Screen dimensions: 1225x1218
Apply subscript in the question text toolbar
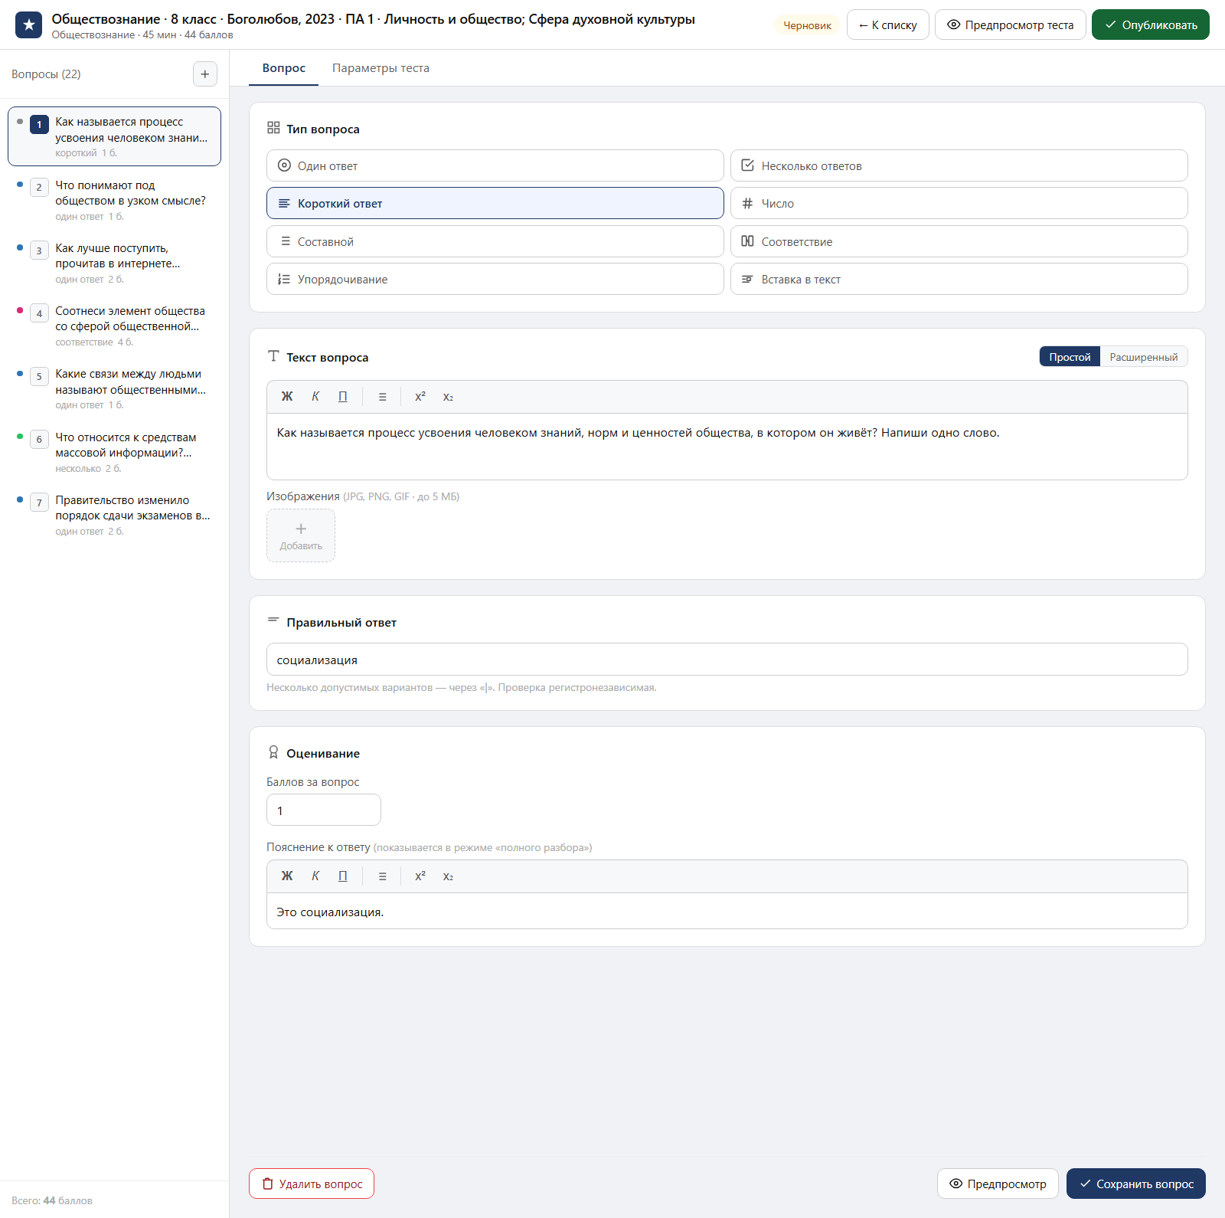448,397
